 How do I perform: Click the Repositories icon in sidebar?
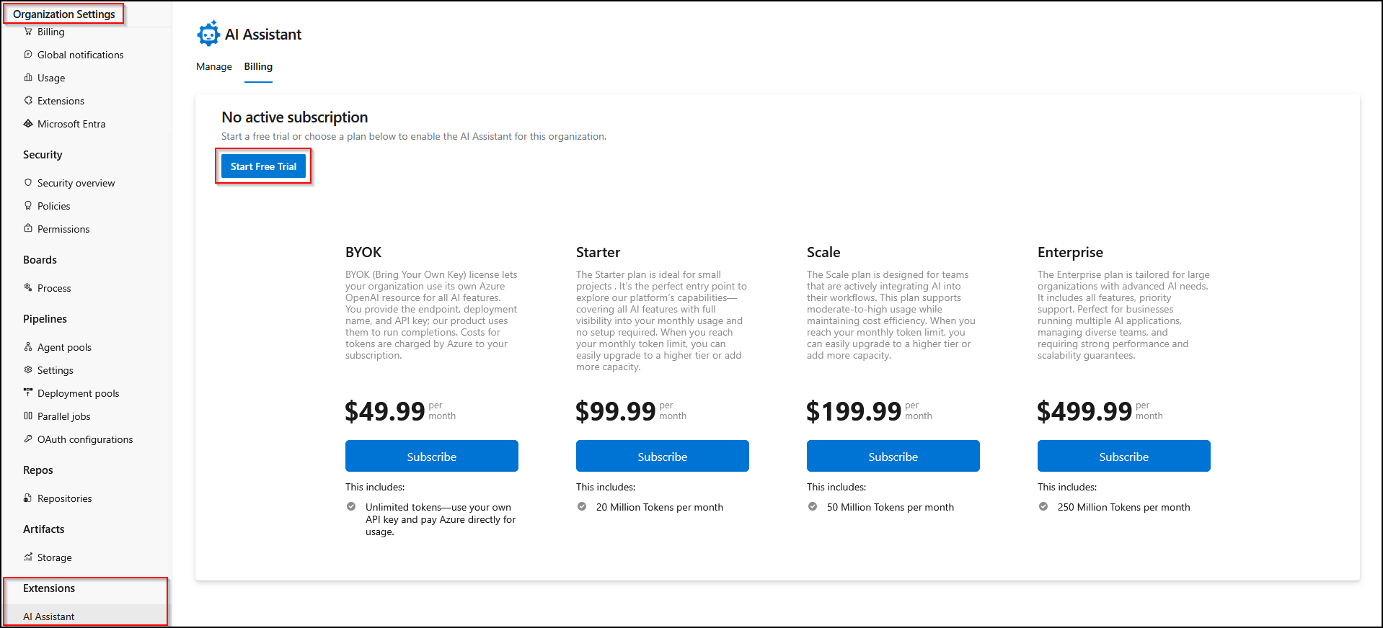[x=28, y=498]
